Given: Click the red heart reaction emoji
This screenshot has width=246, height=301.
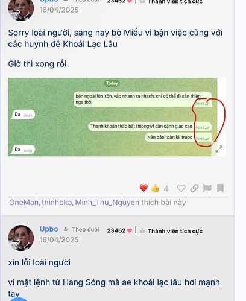Looking at the screenshot, I should coord(143,188).
